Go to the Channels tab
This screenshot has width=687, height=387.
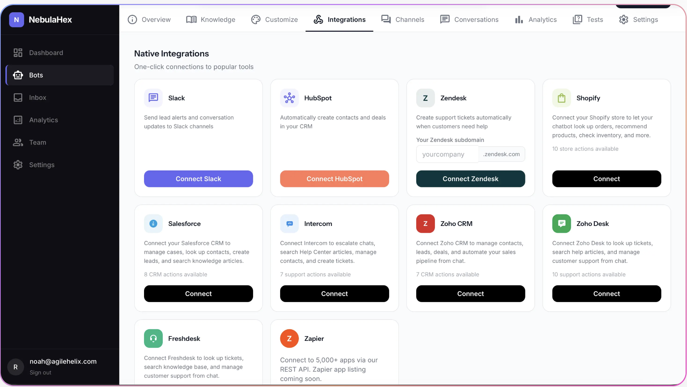point(403,19)
